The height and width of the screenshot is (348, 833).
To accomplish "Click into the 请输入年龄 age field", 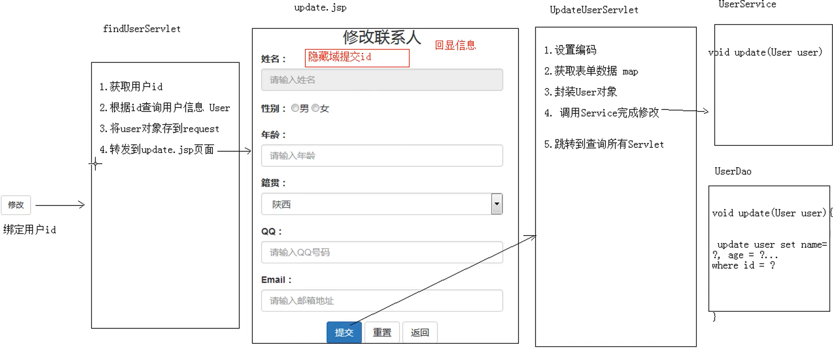I will (381, 156).
